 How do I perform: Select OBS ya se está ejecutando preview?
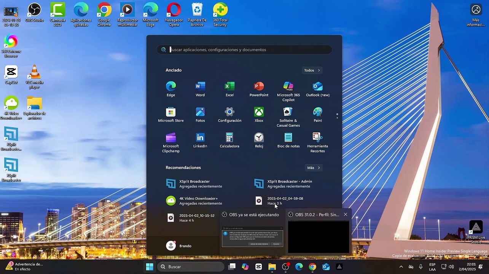[x=252, y=231]
